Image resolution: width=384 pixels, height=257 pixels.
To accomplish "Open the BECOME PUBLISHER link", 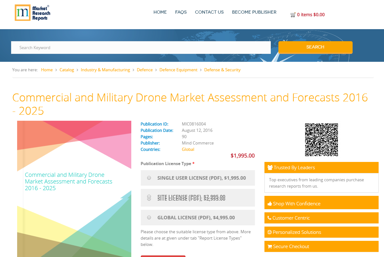I will pyautogui.click(x=254, y=12).
